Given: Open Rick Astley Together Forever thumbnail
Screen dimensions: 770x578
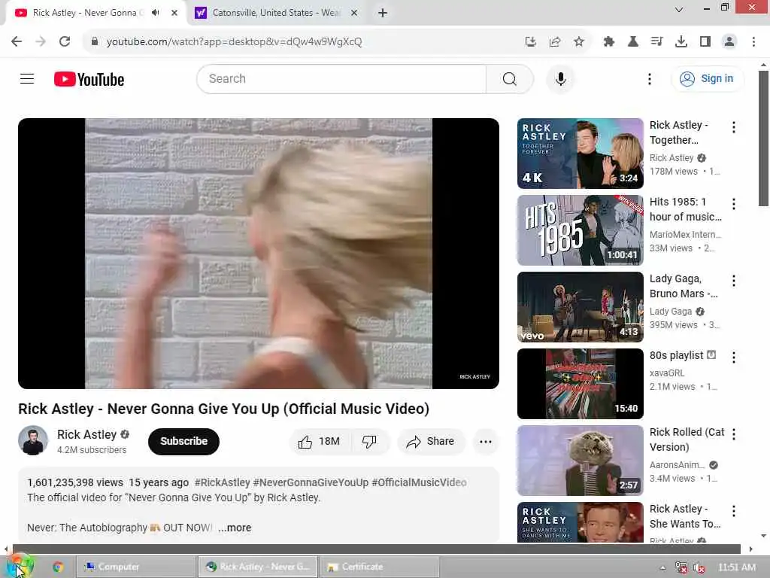Looking at the screenshot, I should pos(580,154).
